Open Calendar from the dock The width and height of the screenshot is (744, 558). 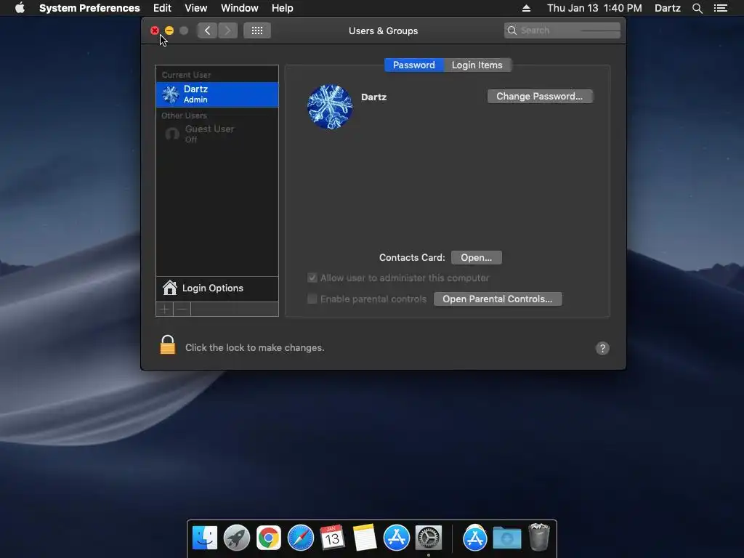(332, 538)
